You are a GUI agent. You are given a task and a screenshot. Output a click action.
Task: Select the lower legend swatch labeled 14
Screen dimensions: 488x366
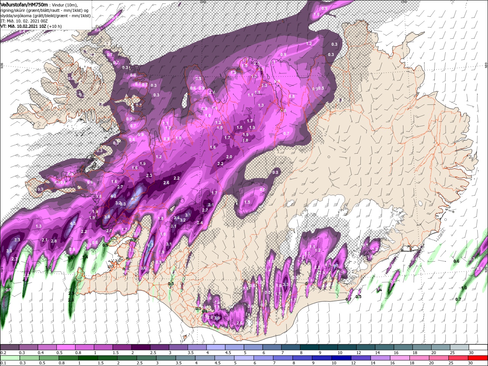point(380,358)
